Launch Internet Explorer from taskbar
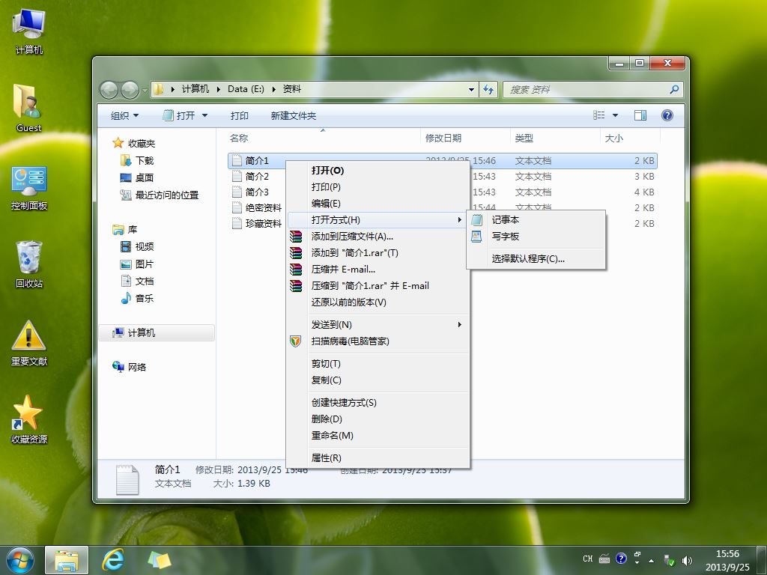Screen dimensions: 767x575 click(112, 560)
